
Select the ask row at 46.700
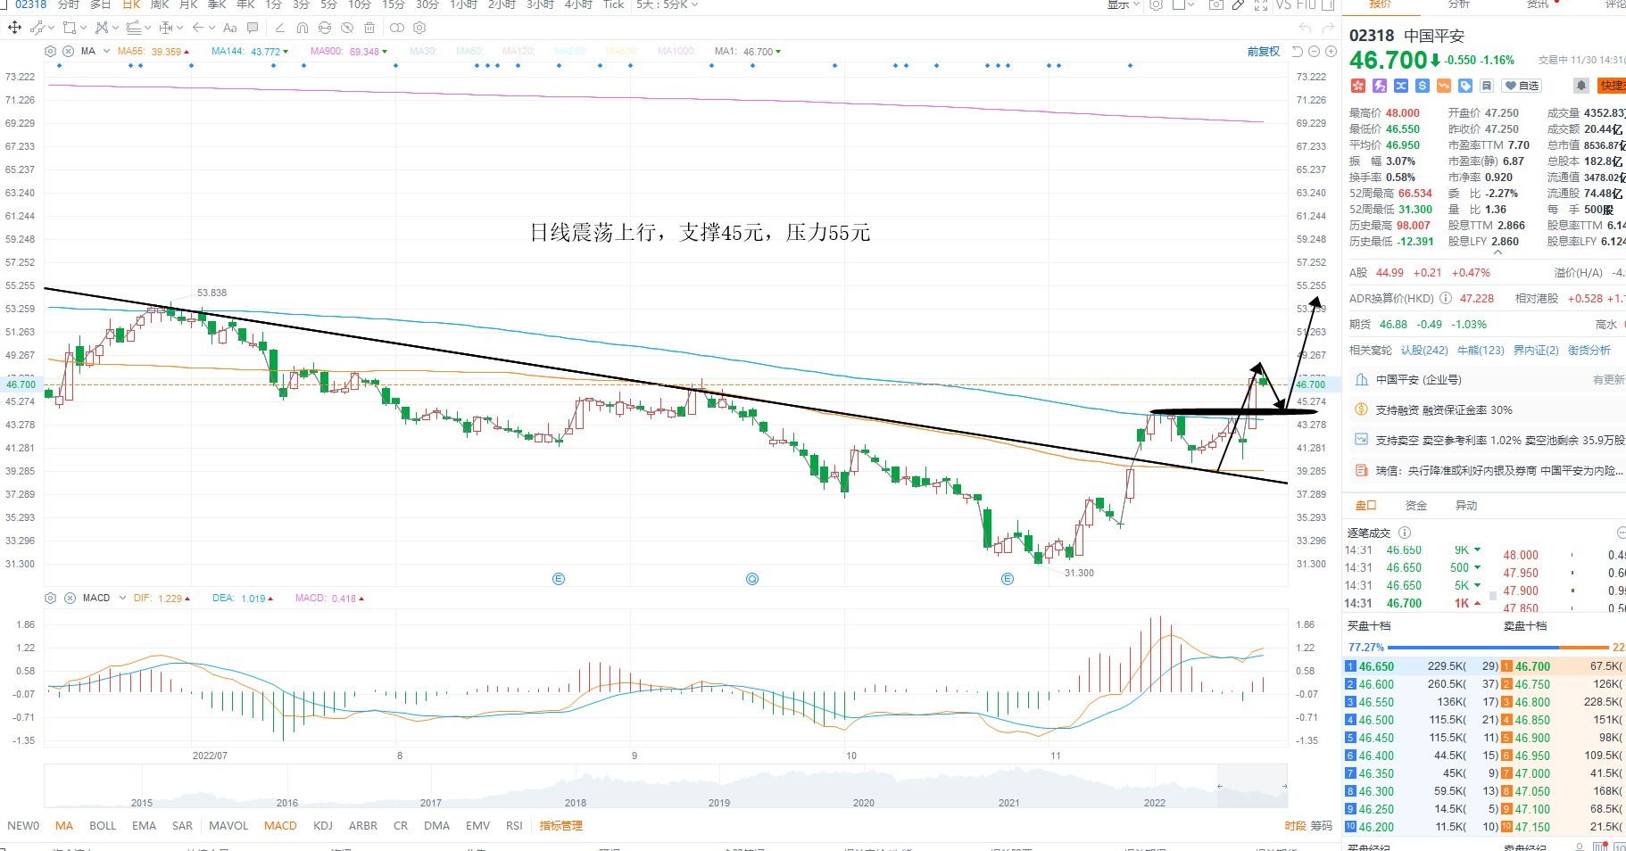click(x=1563, y=666)
